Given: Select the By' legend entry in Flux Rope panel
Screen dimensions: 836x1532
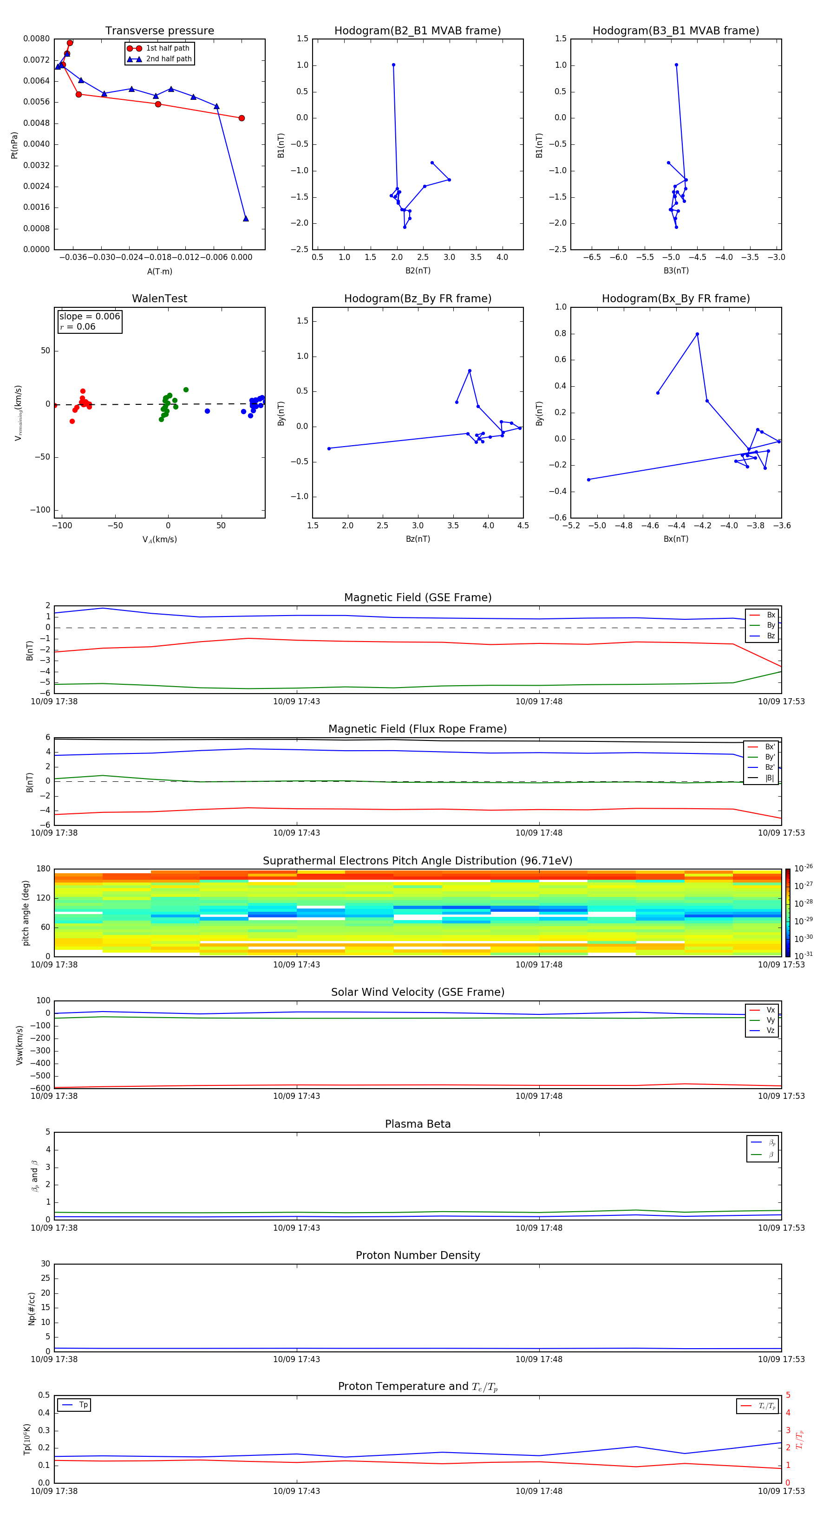Looking at the screenshot, I should tap(761, 757).
